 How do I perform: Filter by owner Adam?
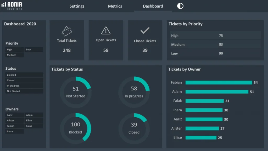pyautogui.click(x=33, y=115)
